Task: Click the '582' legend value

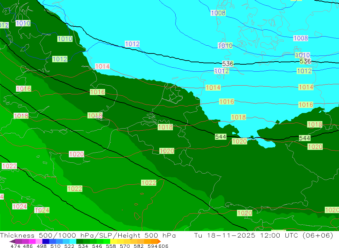Action: pos(138,246)
